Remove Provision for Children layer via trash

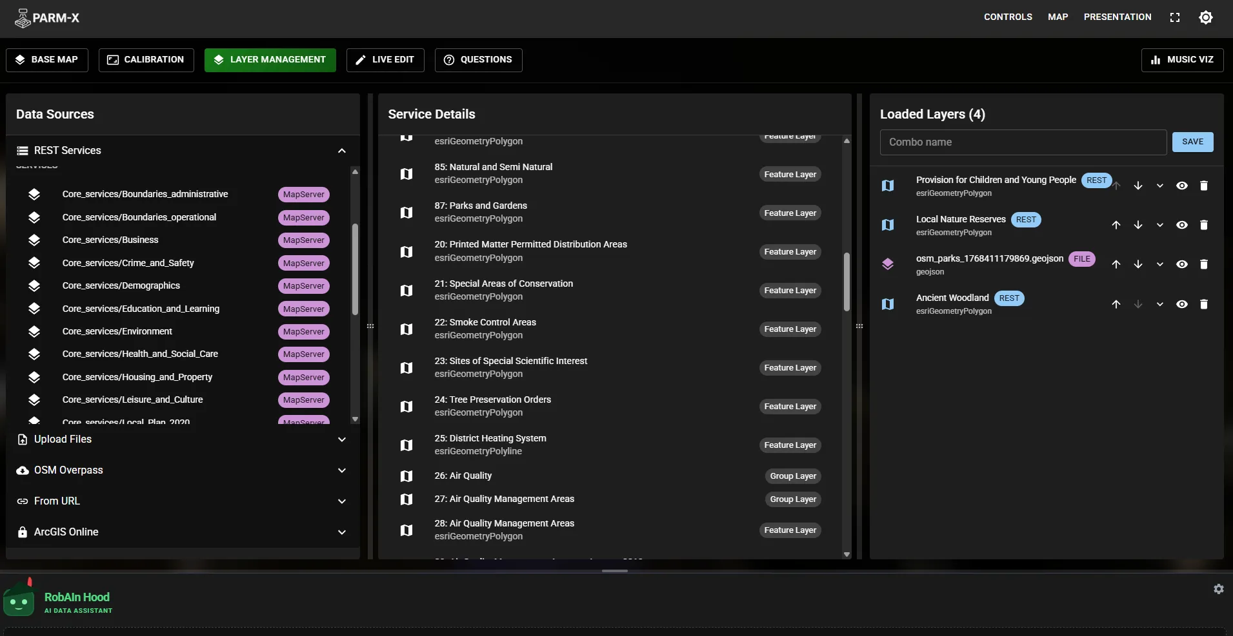(1204, 186)
